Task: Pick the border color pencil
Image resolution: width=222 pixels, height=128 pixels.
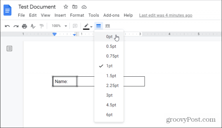Action: tap(86, 26)
